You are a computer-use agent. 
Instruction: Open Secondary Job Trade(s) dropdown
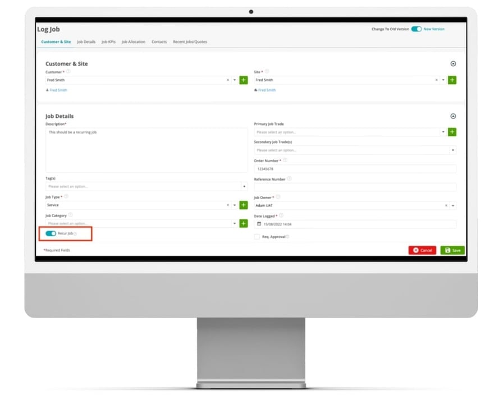[452, 150]
